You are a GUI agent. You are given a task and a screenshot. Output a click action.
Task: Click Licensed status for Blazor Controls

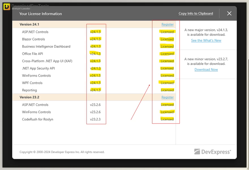tap(167, 39)
